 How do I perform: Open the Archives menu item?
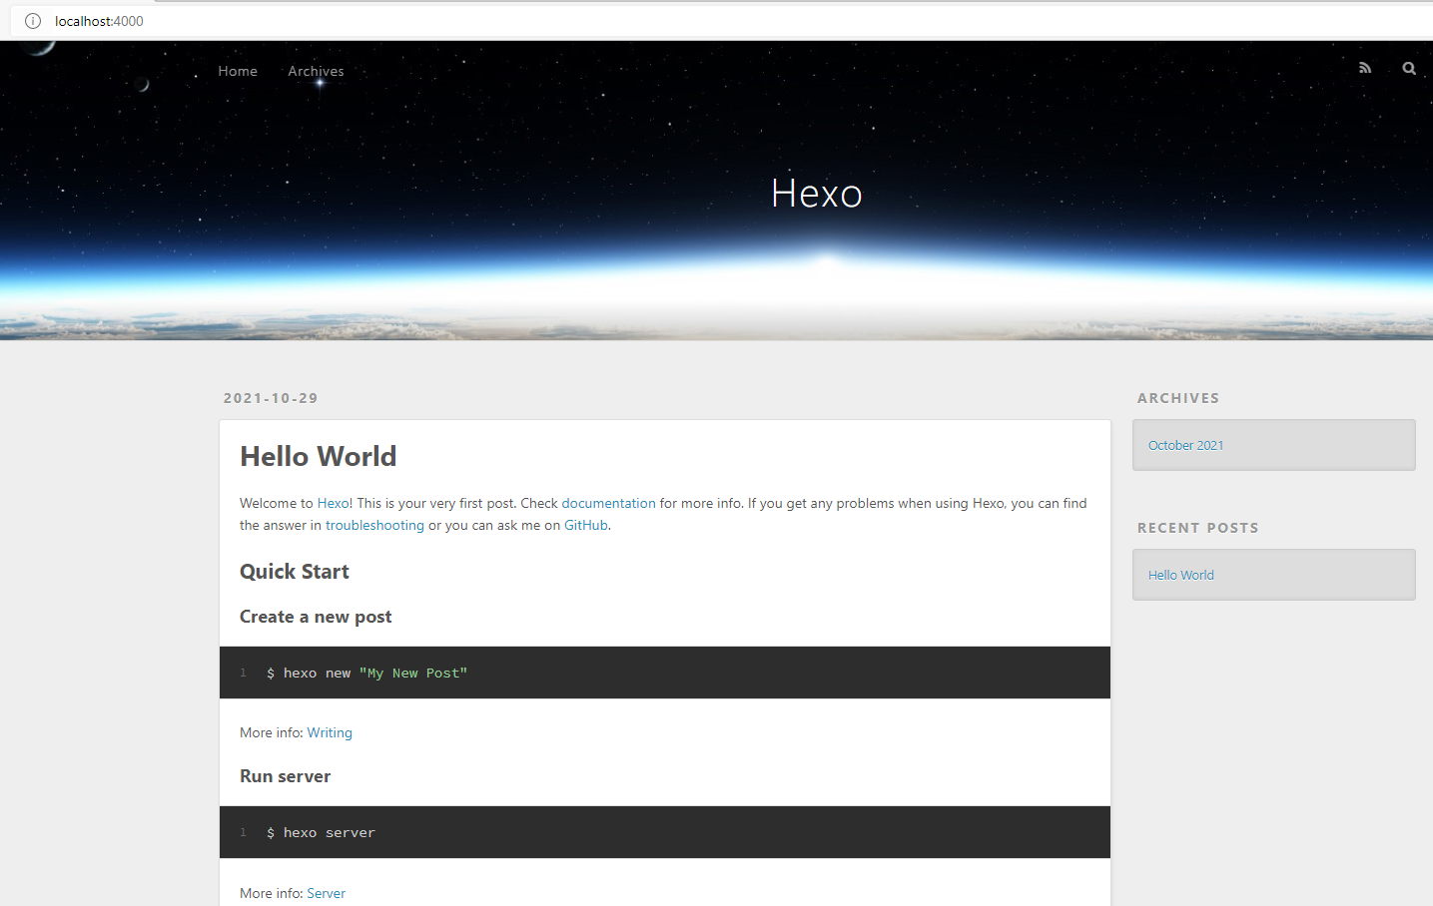[x=316, y=71]
